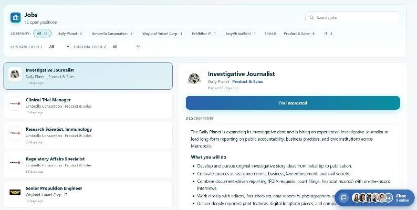The image size is (417, 210).
Task: Click the Search jobs input field
Action: point(352,17)
